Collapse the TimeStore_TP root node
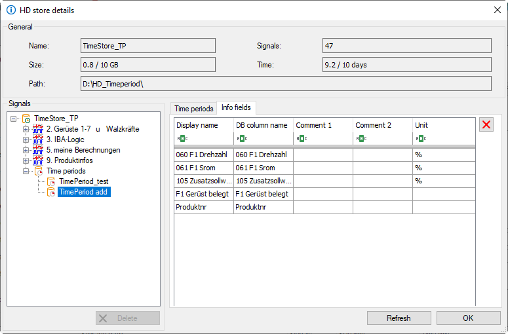508x334 pixels. (14, 119)
